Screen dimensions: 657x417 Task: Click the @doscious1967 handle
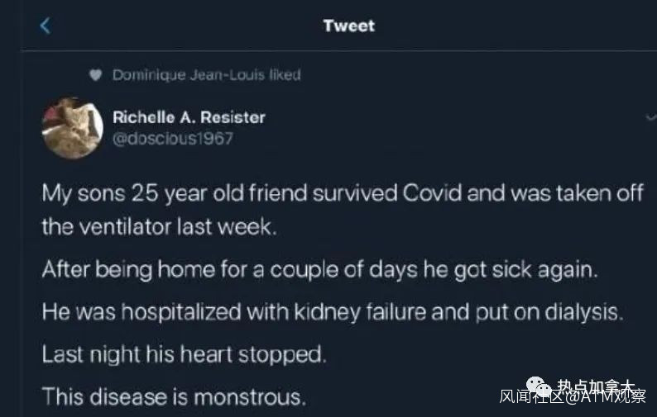172,138
